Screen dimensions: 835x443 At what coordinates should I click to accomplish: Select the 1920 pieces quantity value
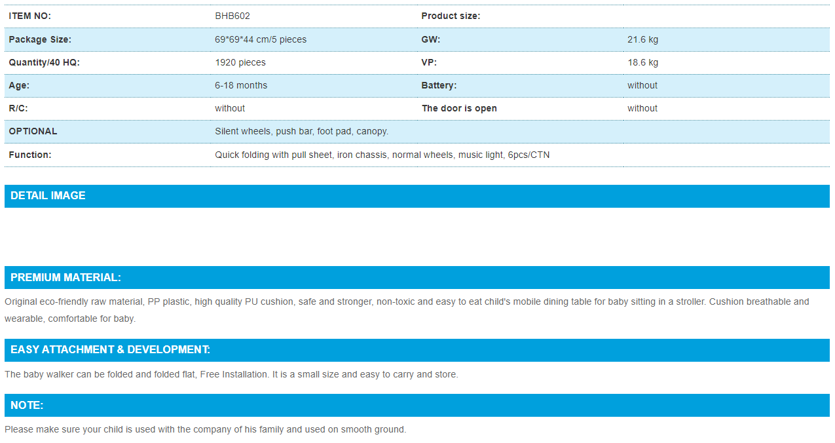(240, 62)
